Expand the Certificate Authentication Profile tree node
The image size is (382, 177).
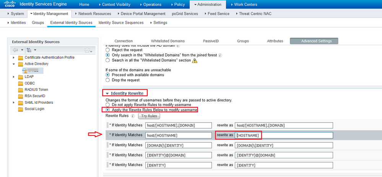14,58
